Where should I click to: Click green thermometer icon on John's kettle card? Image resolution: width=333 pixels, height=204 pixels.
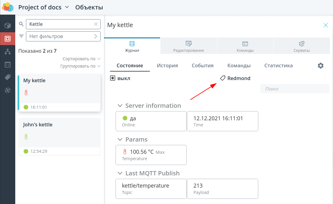click(26, 137)
